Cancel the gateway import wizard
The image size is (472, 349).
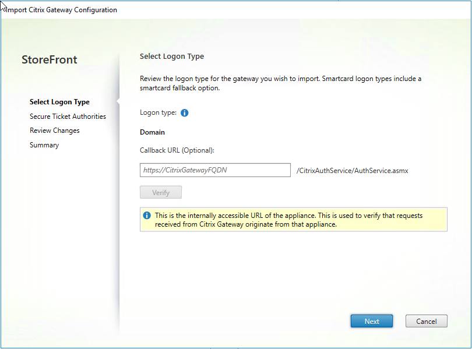pyautogui.click(x=426, y=321)
